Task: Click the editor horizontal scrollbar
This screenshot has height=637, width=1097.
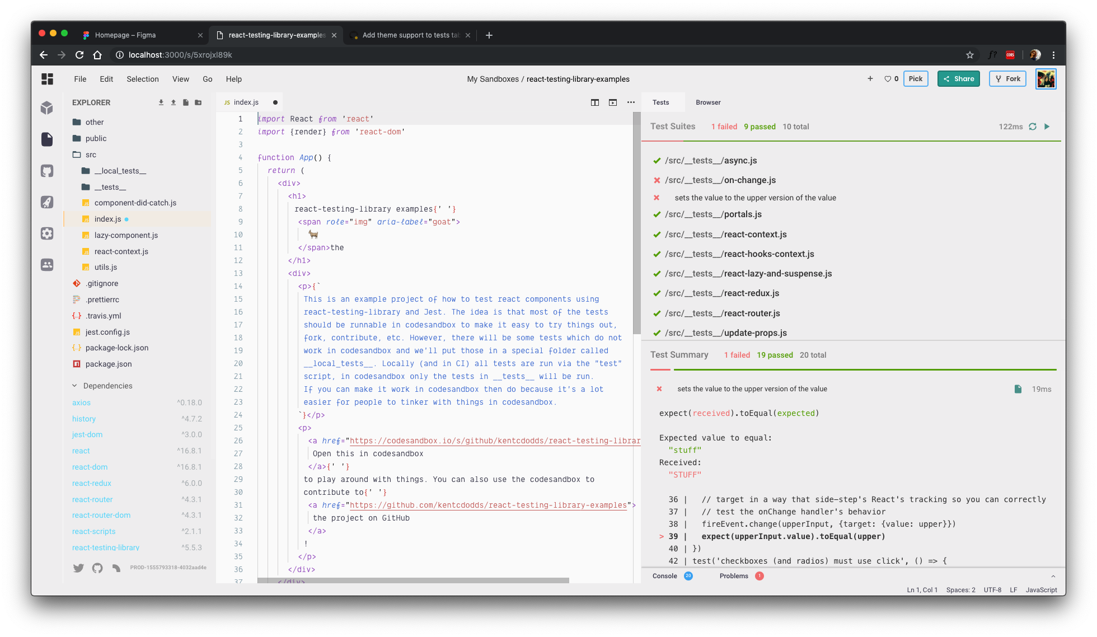Action: pyautogui.click(x=413, y=580)
